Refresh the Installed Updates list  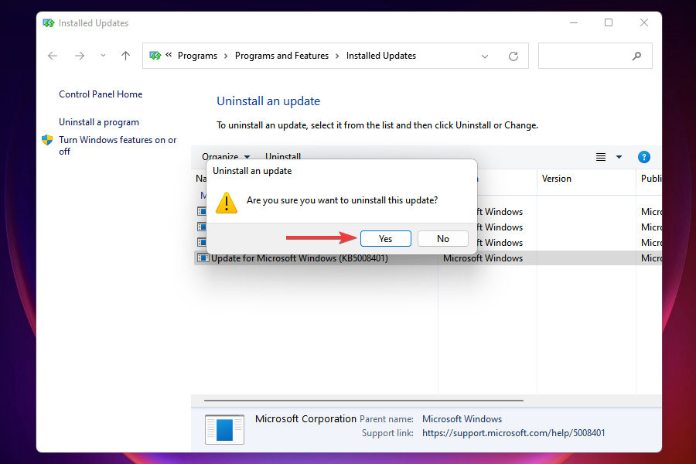tap(513, 56)
